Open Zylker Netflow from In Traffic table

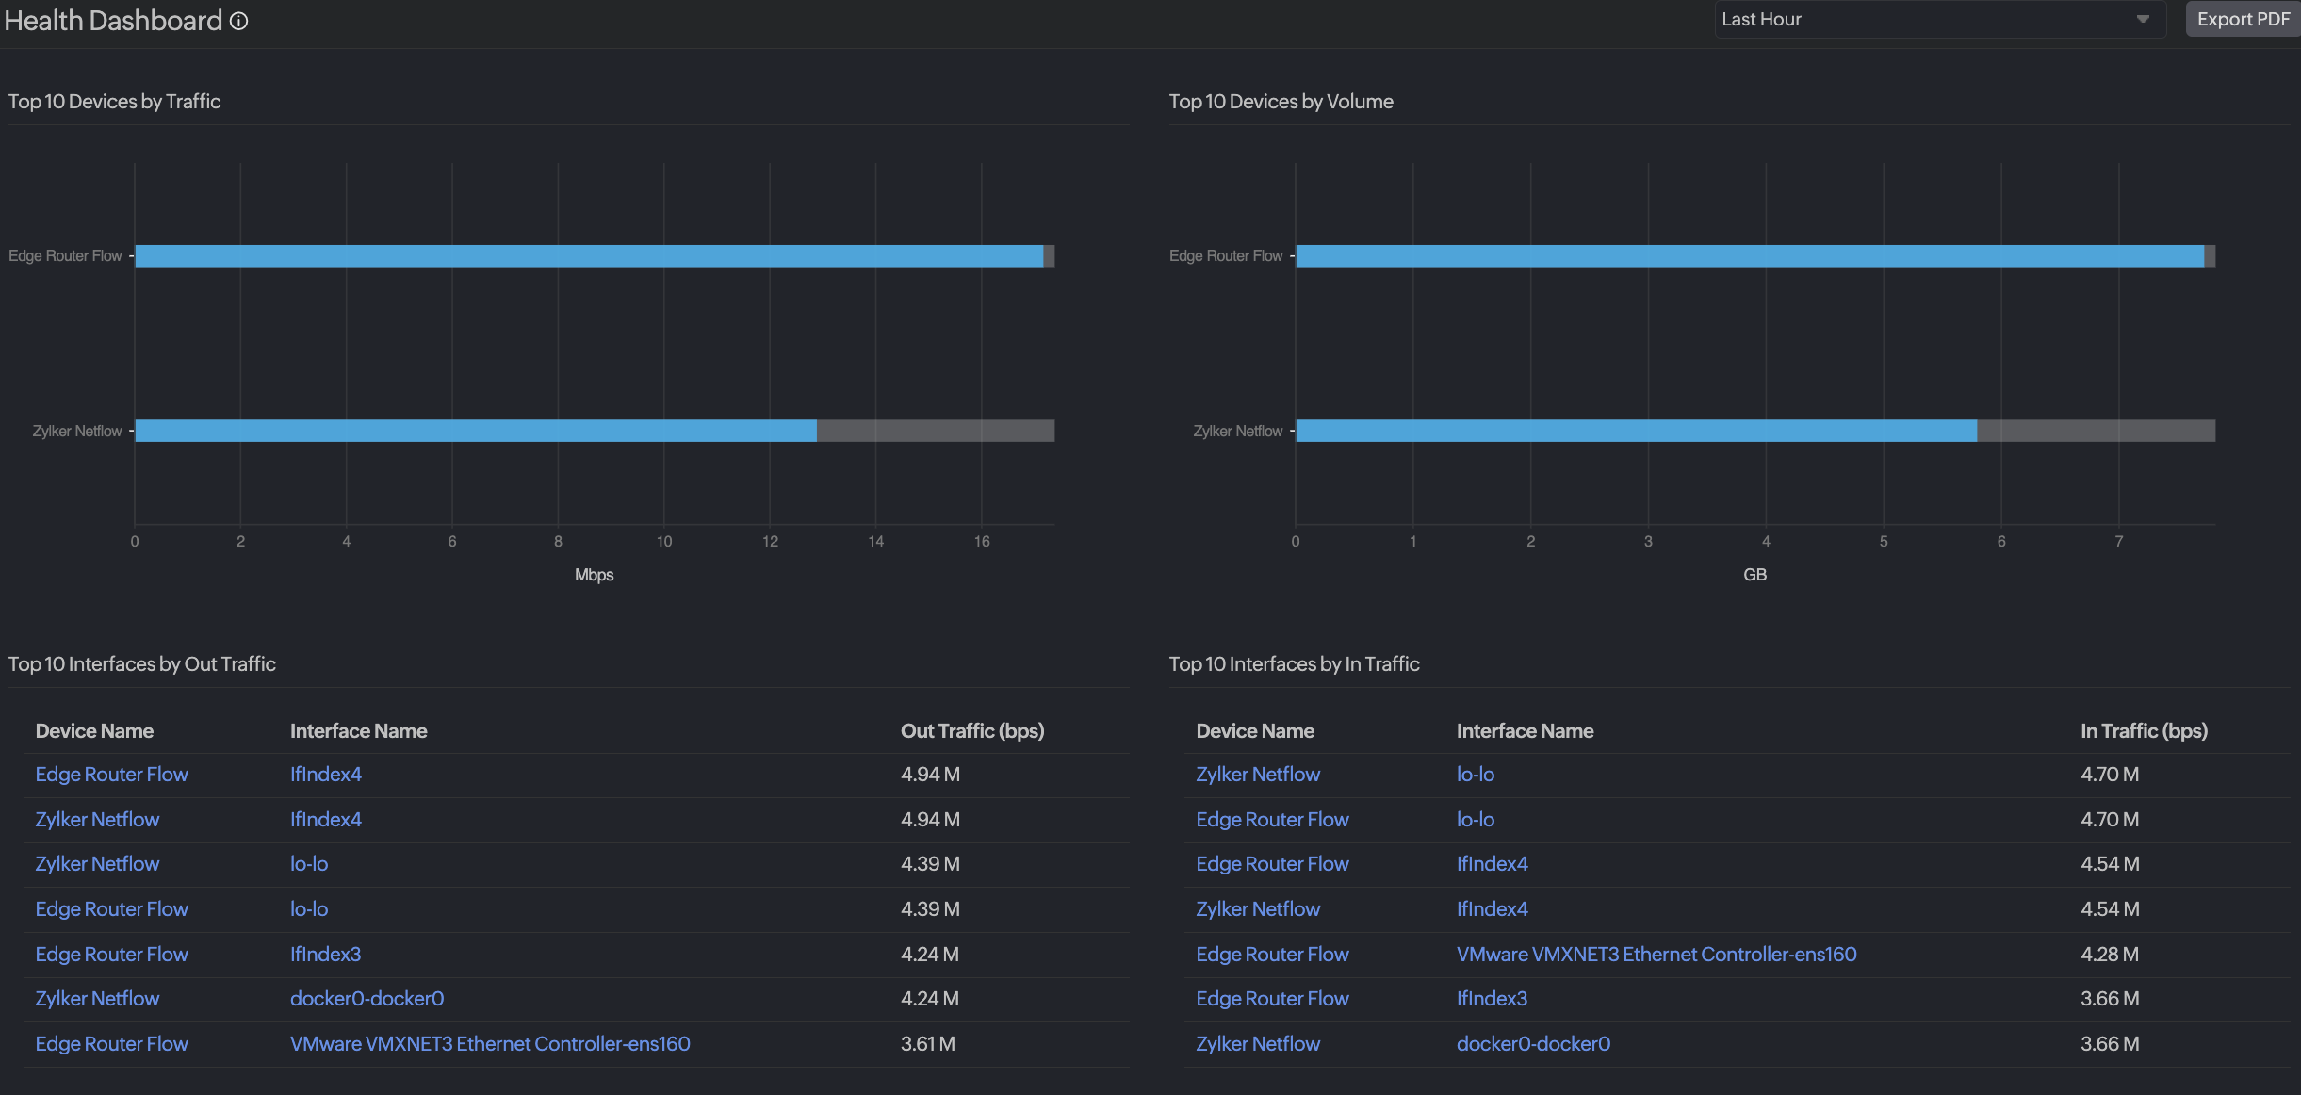coord(1257,774)
